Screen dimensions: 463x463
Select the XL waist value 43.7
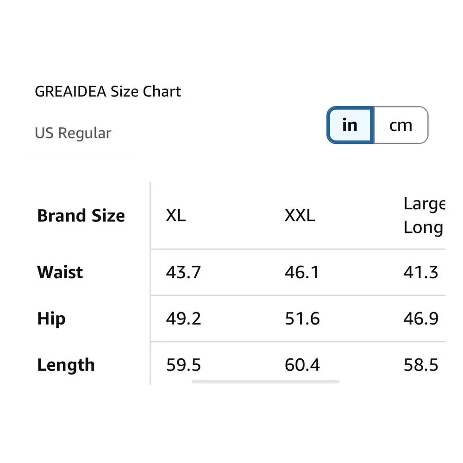click(x=183, y=272)
